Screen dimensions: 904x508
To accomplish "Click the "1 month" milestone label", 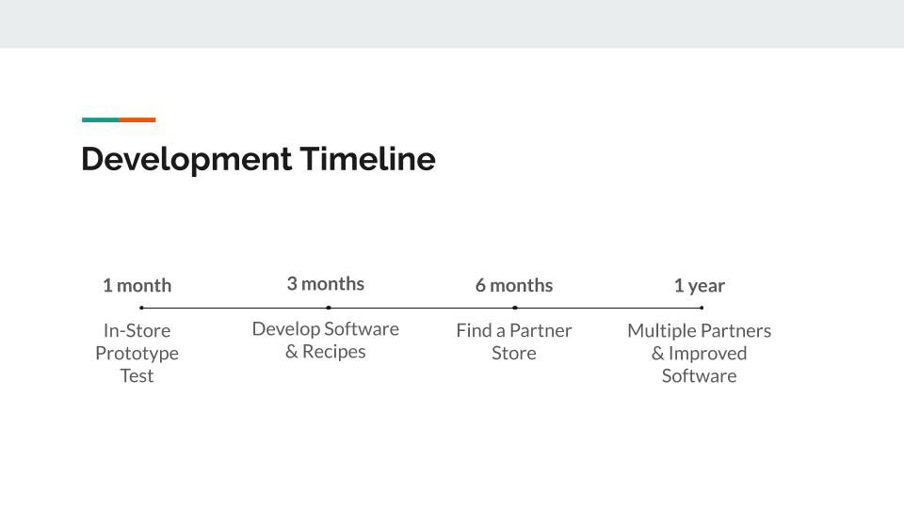I will 137,285.
